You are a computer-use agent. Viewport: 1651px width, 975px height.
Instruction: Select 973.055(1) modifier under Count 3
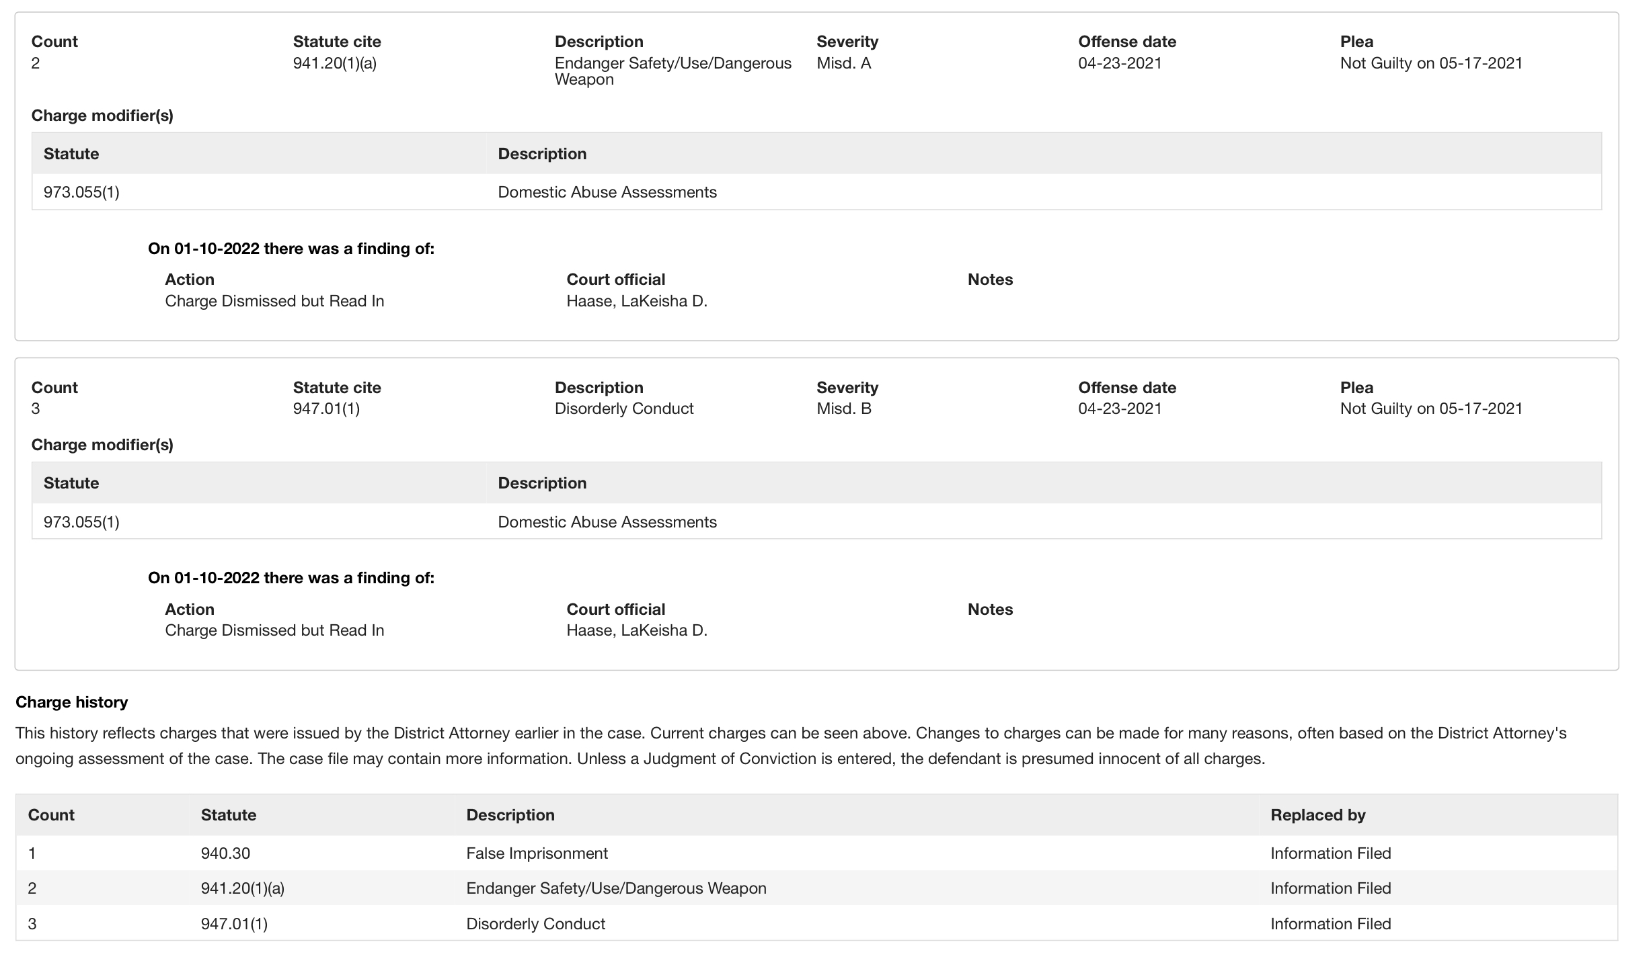[81, 522]
